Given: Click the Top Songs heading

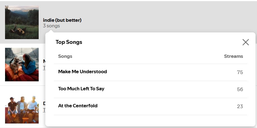Looking at the screenshot, I should point(69,42).
